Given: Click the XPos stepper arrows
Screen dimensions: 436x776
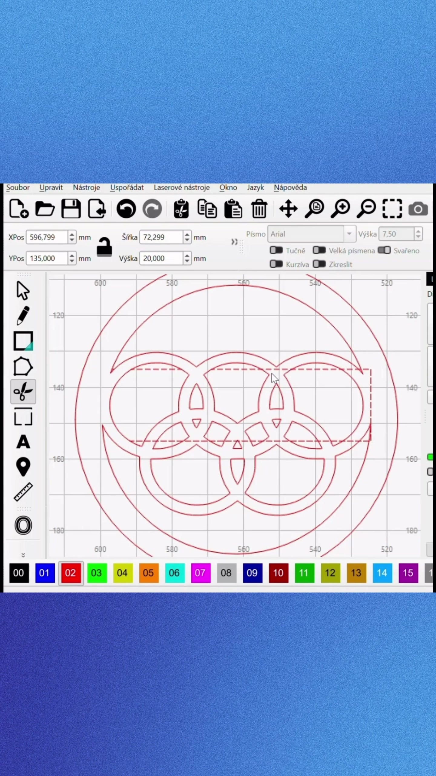Looking at the screenshot, I should click(x=72, y=237).
